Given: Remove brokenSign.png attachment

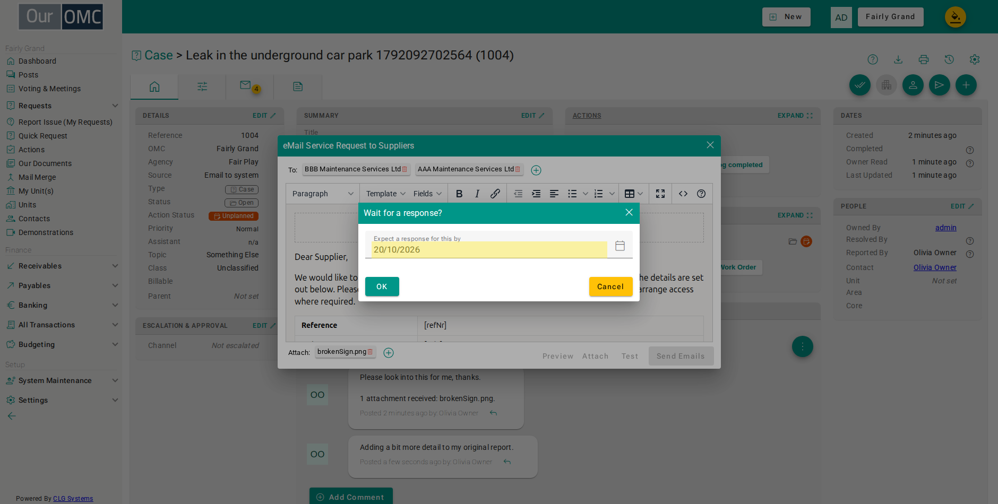Looking at the screenshot, I should 370,352.
